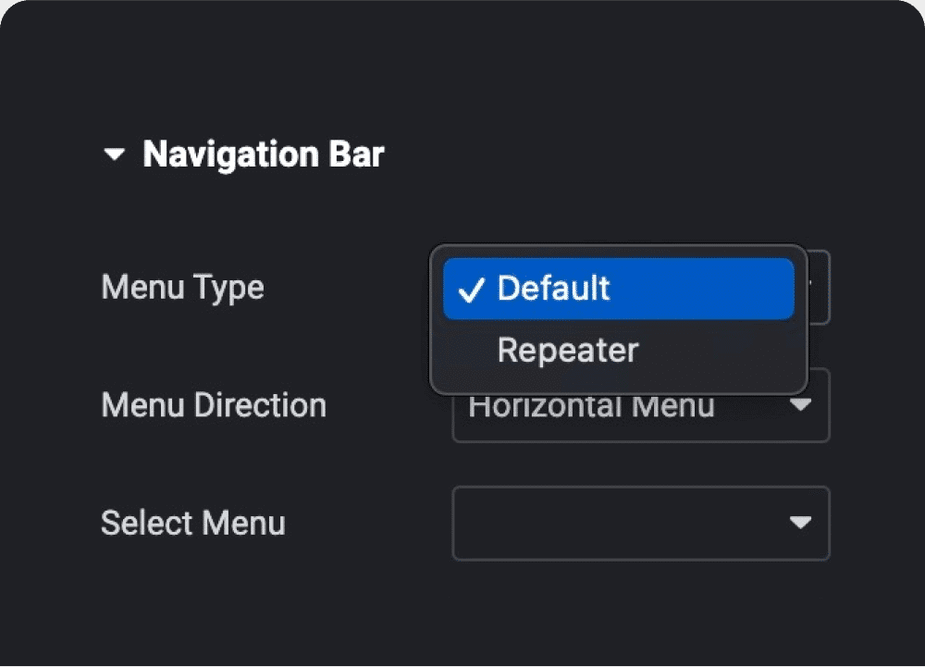Click the Menu Type label
The width and height of the screenshot is (925, 667).
tap(182, 287)
